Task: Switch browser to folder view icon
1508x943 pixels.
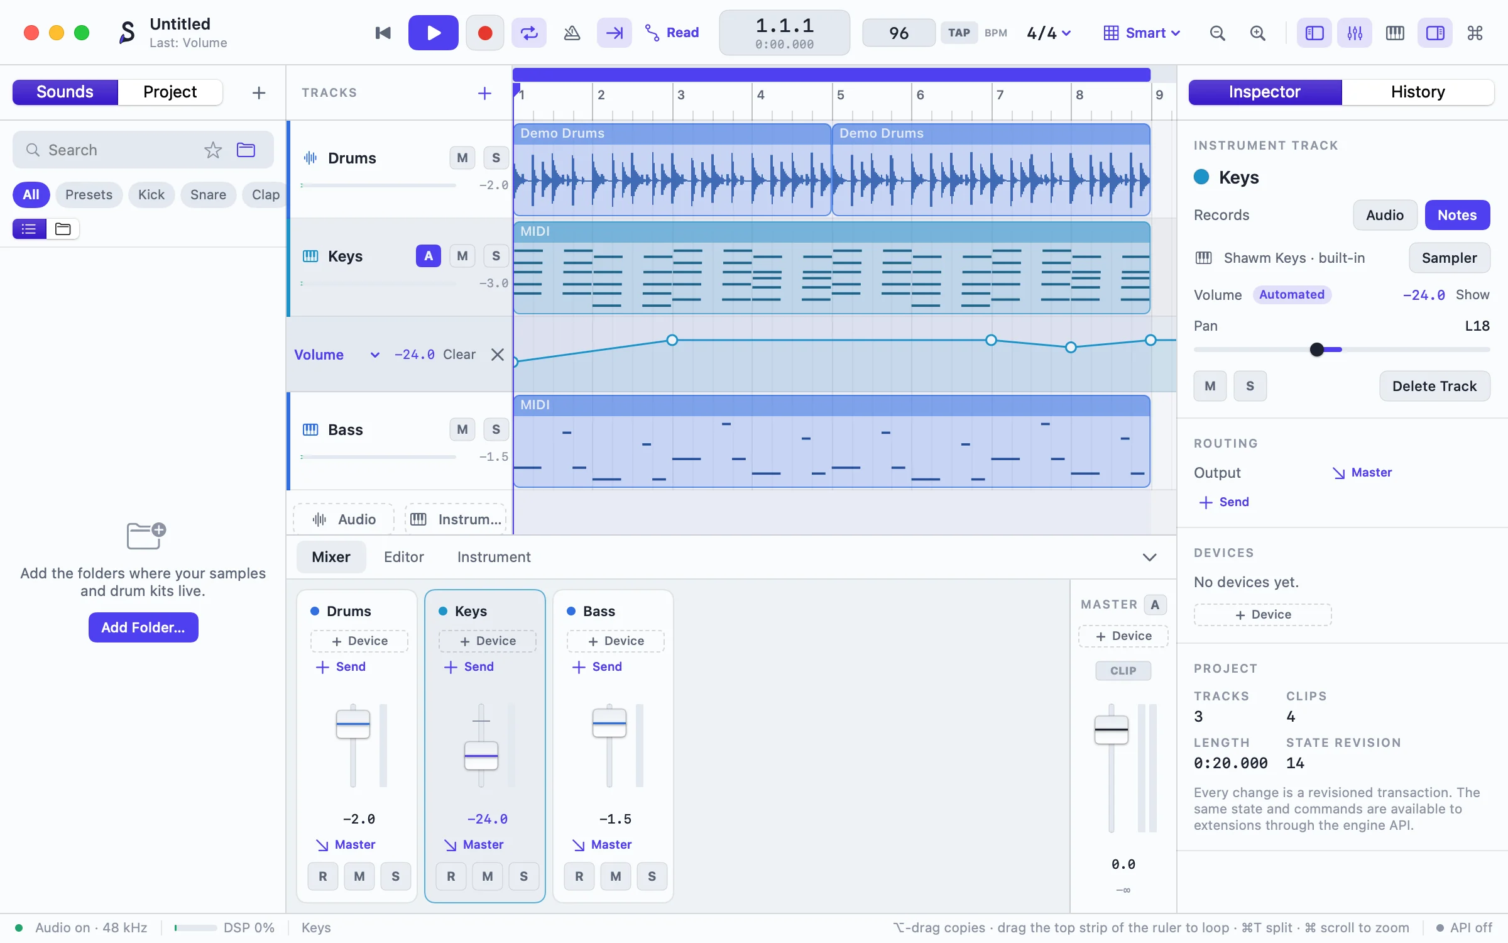Action: [63, 229]
